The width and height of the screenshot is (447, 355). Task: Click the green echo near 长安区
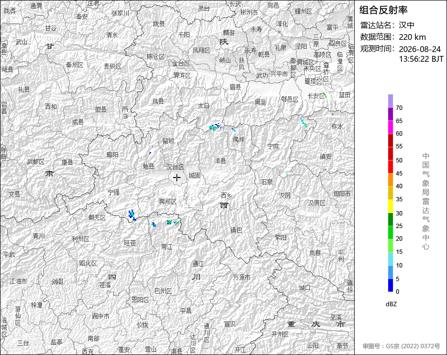pos(324,94)
